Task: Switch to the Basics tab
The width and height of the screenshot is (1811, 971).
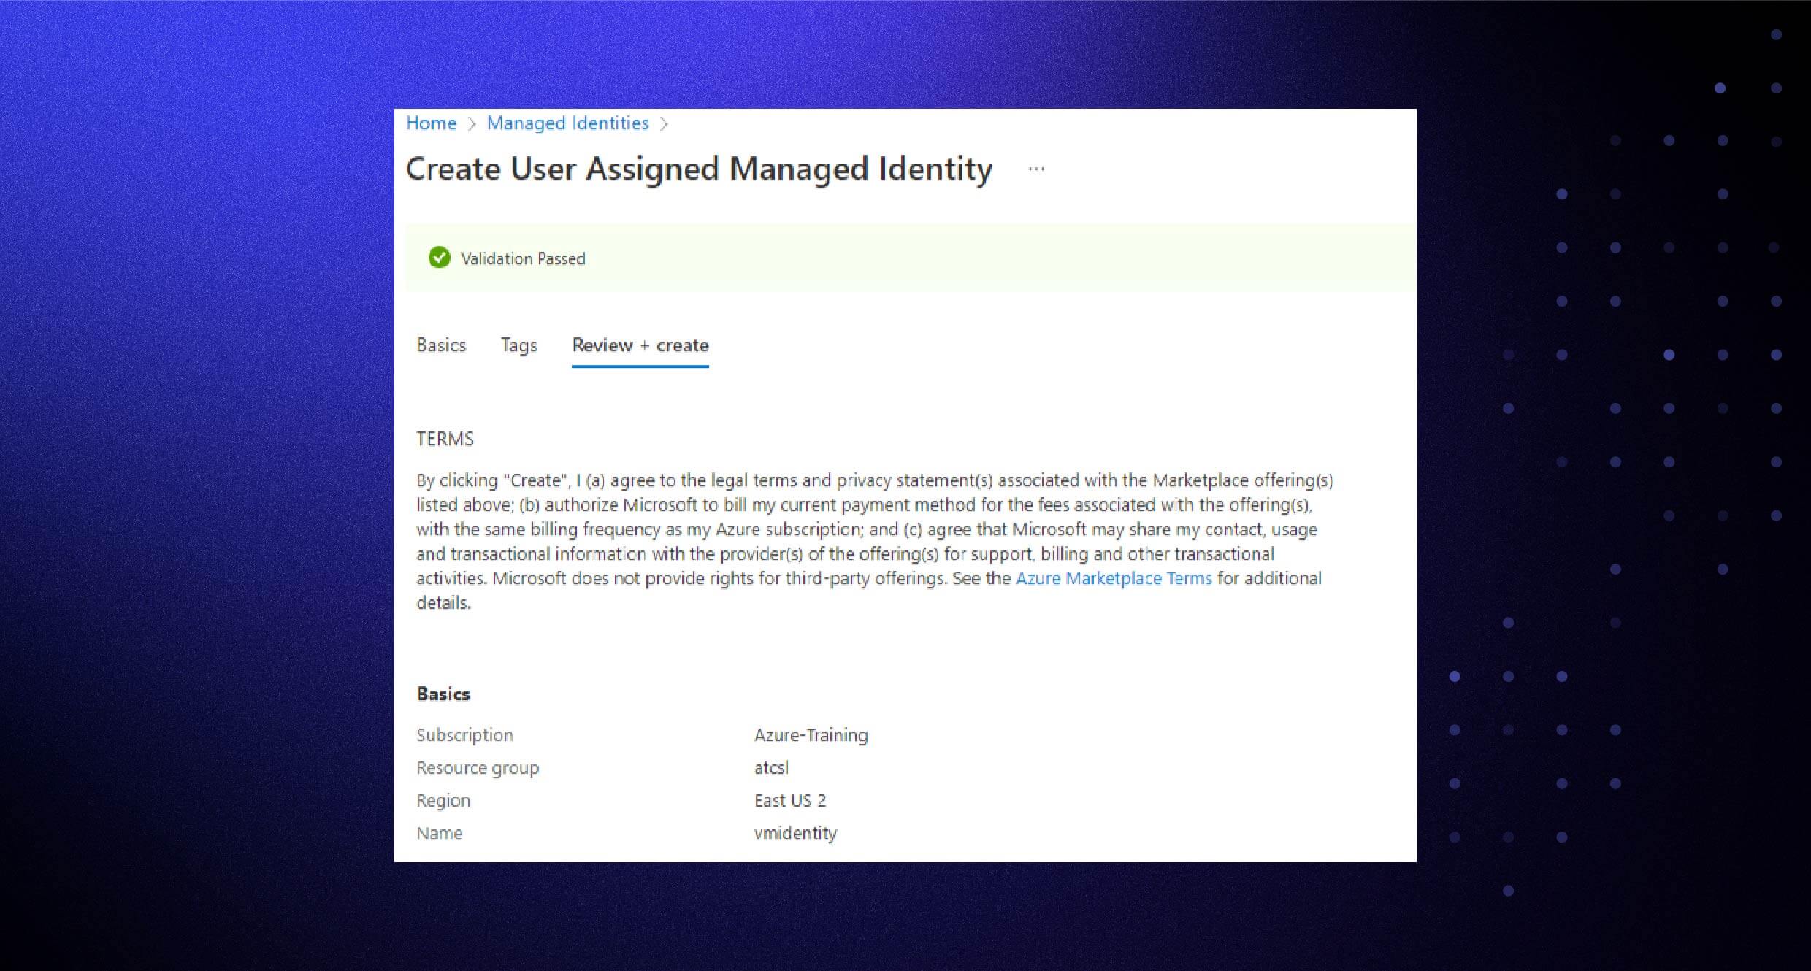Action: click(x=441, y=345)
